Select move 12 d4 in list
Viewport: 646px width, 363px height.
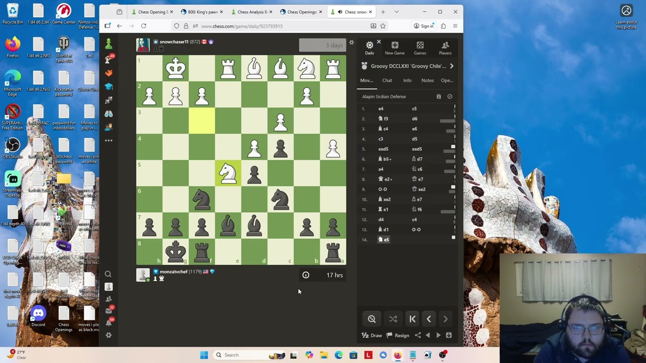381,219
